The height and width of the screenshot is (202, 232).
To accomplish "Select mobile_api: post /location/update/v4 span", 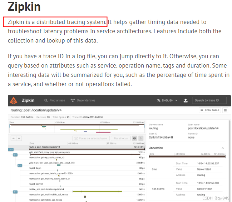I will click(87, 190).
